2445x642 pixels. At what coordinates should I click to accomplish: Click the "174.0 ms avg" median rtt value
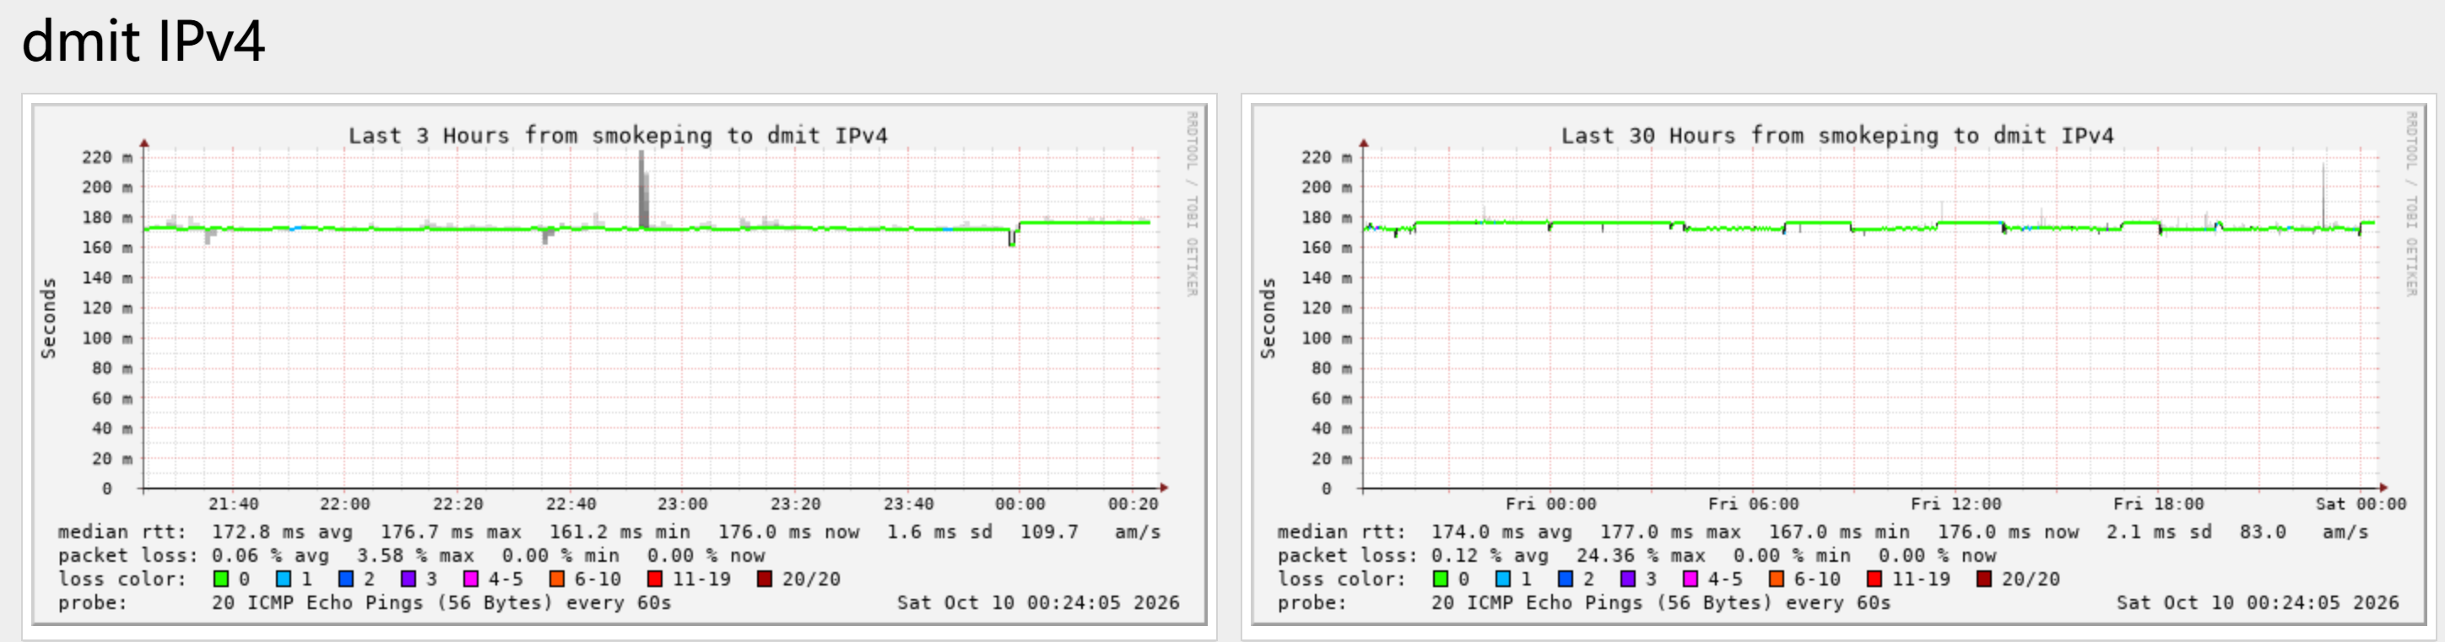1501,532
